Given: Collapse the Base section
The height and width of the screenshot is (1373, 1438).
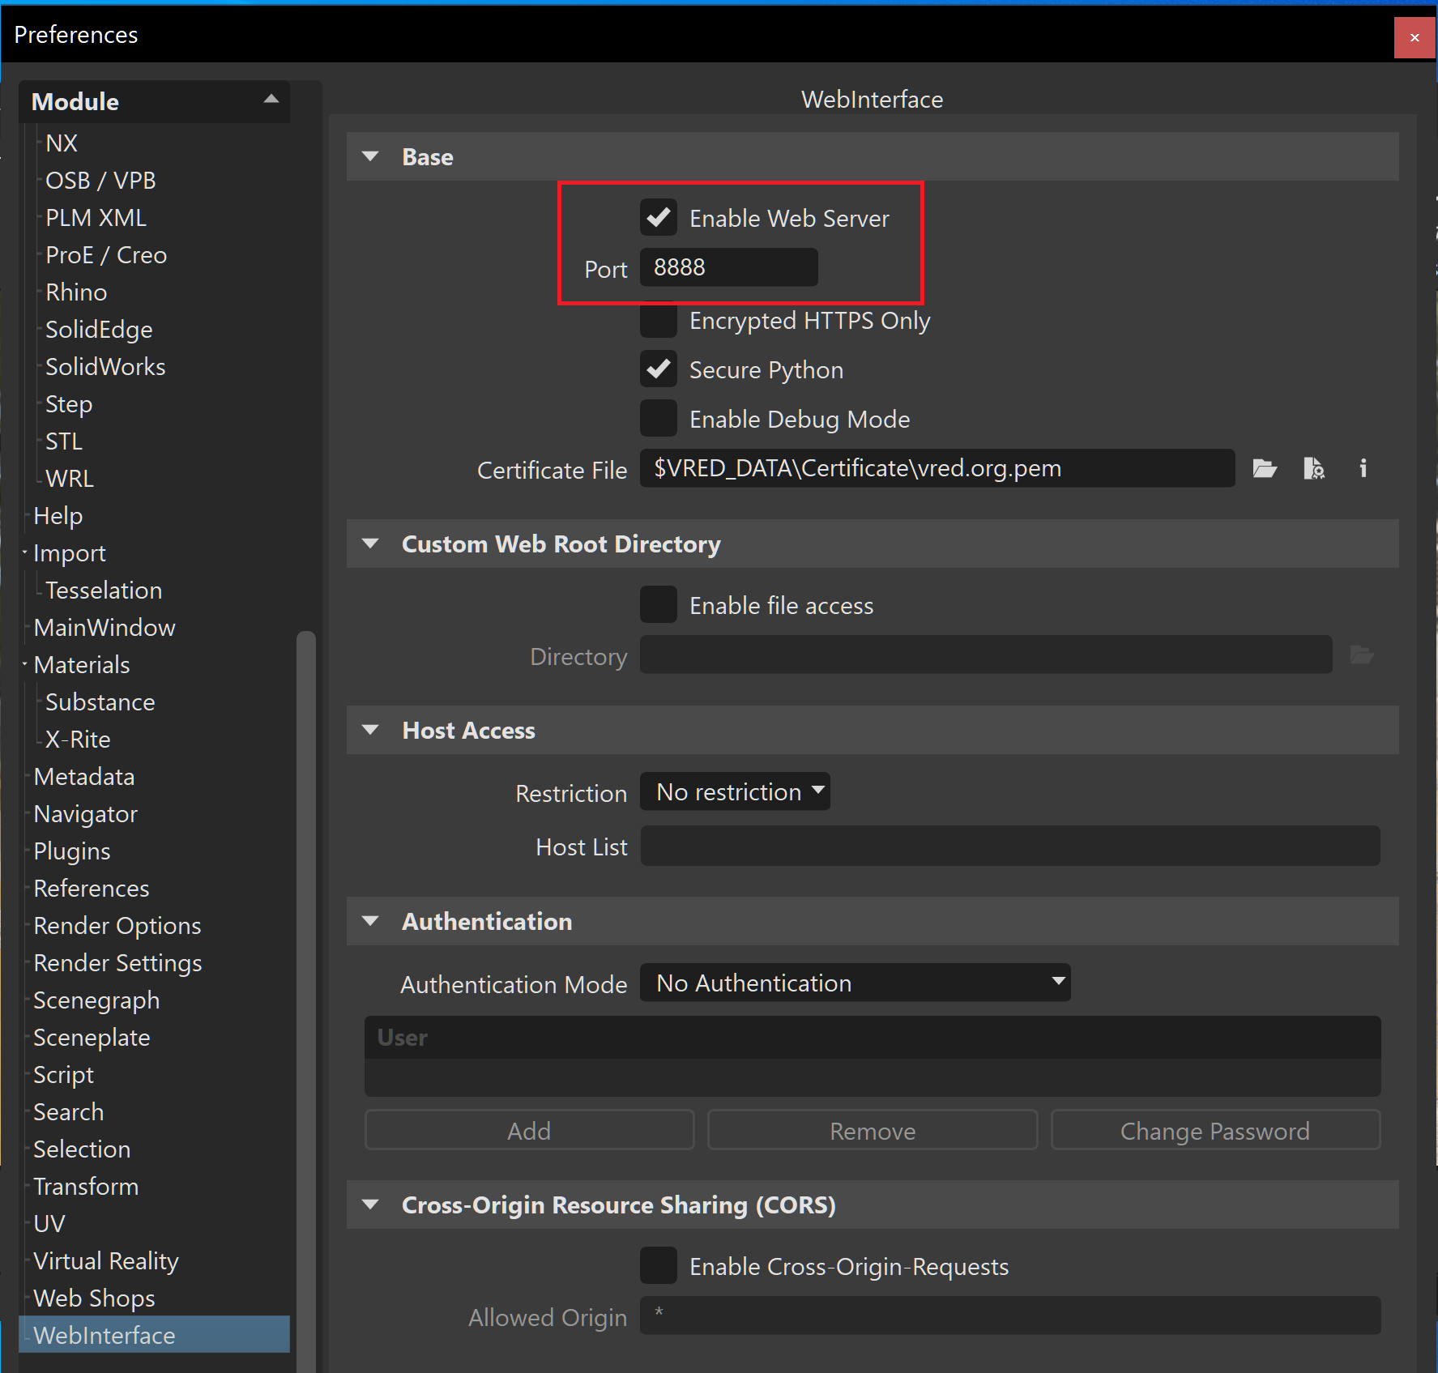Looking at the screenshot, I should pos(371,156).
